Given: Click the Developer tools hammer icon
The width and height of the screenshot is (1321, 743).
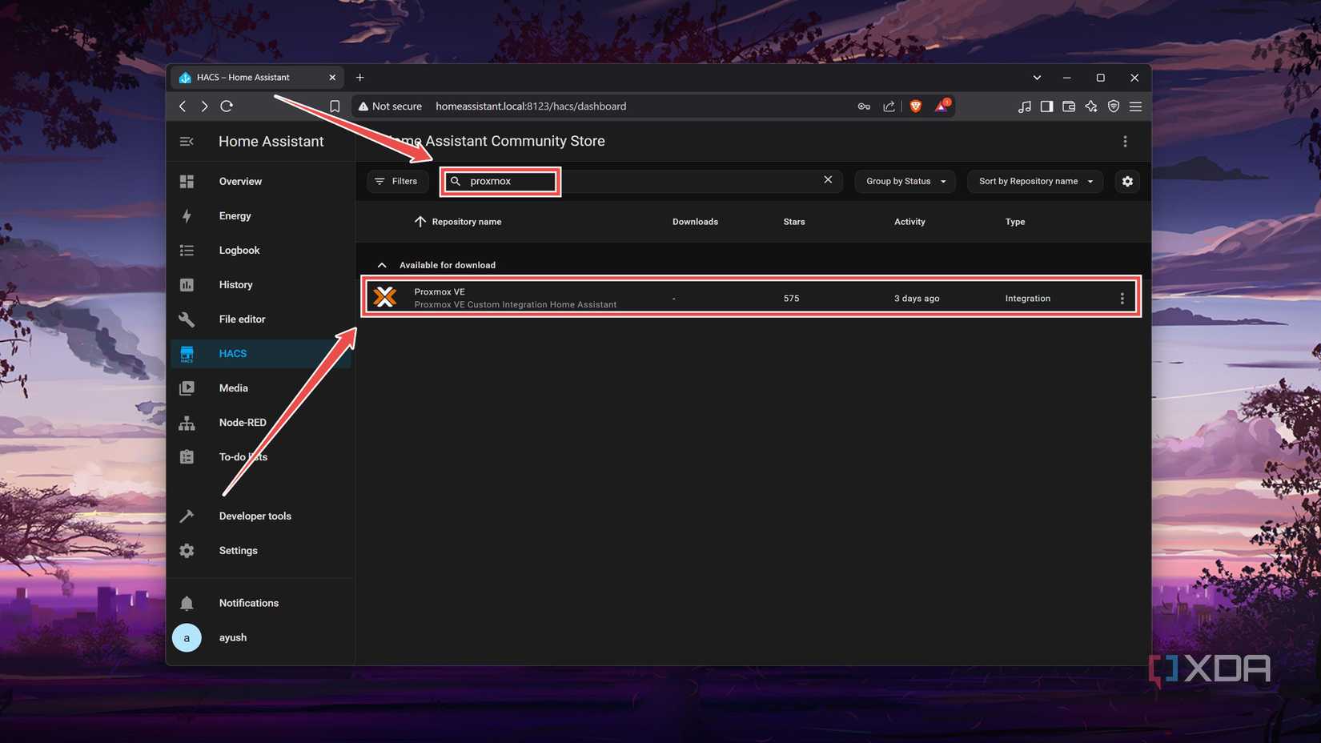Looking at the screenshot, I should coord(187,516).
